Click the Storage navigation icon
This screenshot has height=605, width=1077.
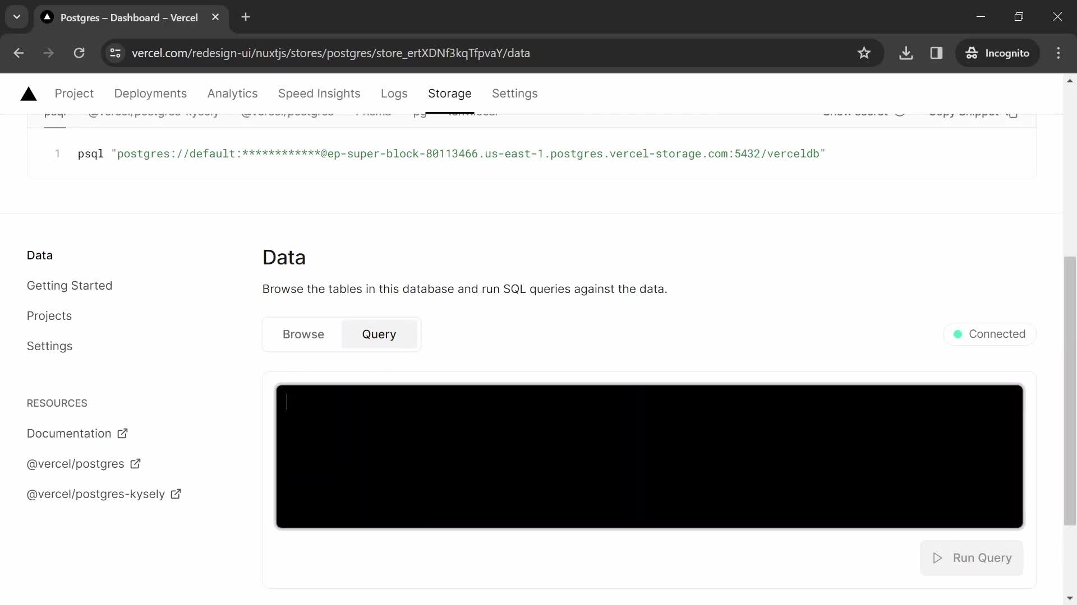click(450, 93)
